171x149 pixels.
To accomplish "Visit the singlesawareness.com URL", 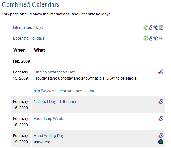I will pos(64,91).
